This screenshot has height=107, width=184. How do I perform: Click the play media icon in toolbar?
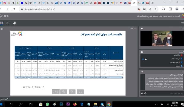click(8, 23)
